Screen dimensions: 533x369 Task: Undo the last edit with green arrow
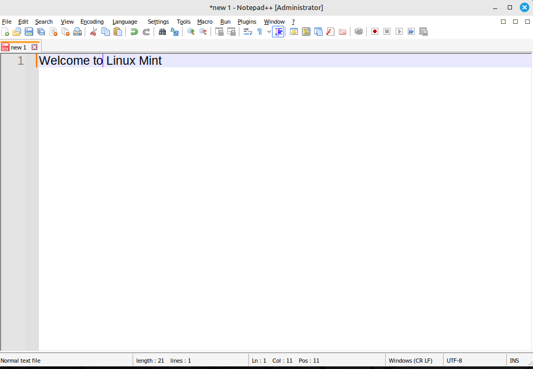point(134,32)
